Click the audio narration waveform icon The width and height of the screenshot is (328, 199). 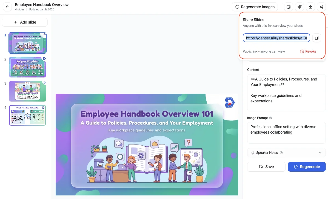tap(300, 7)
